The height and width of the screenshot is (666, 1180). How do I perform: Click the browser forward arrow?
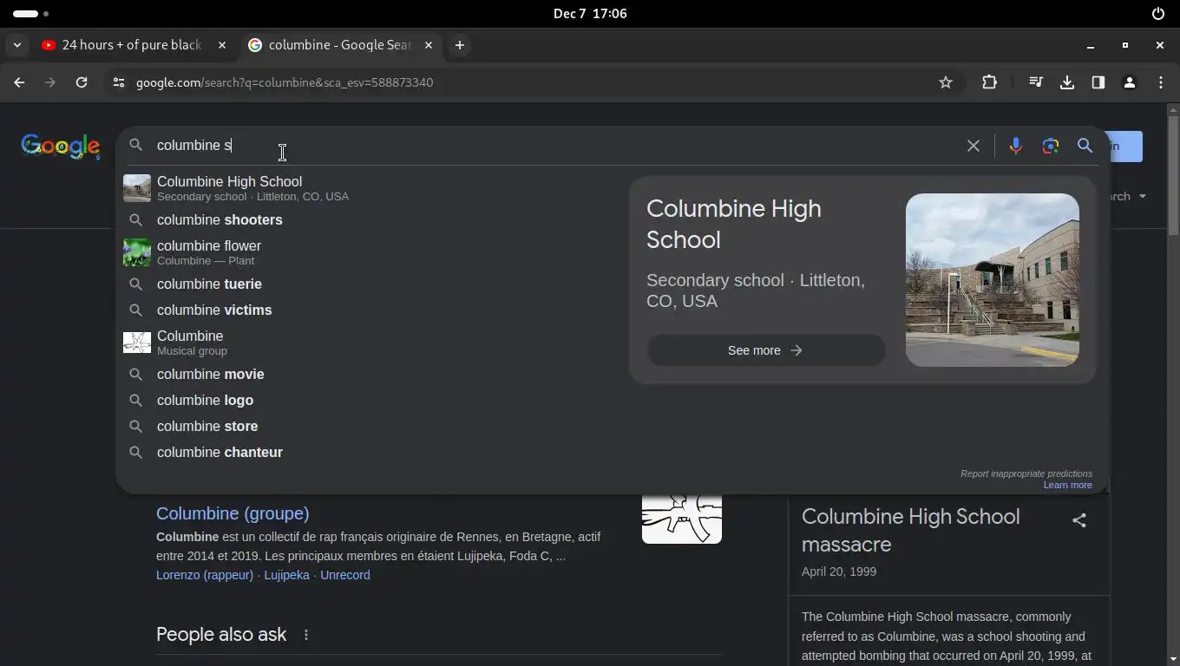click(50, 82)
